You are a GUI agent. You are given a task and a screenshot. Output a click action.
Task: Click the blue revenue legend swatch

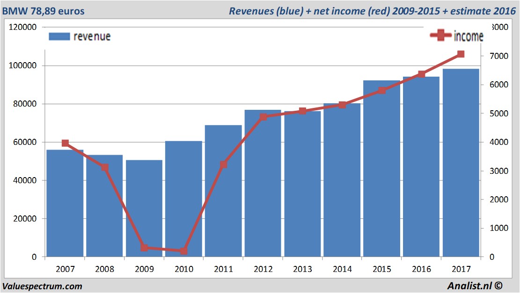pos(59,36)
